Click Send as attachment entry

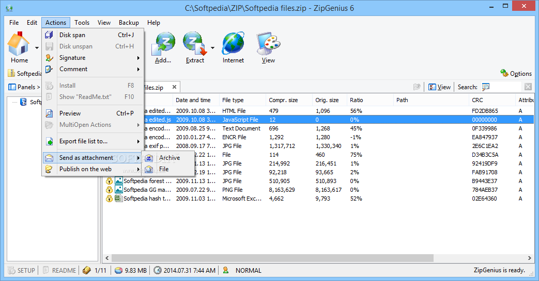click(93, 157)
